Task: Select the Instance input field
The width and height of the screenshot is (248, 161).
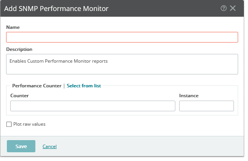Action: pyautogui.click(x=206, y=106)
